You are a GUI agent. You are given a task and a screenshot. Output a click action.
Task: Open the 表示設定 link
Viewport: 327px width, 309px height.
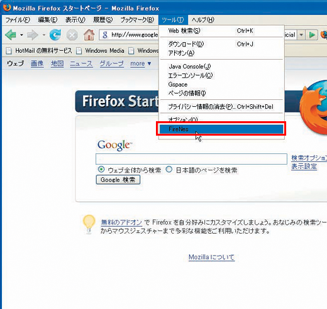pyautogui.click(x=304, y=166)
